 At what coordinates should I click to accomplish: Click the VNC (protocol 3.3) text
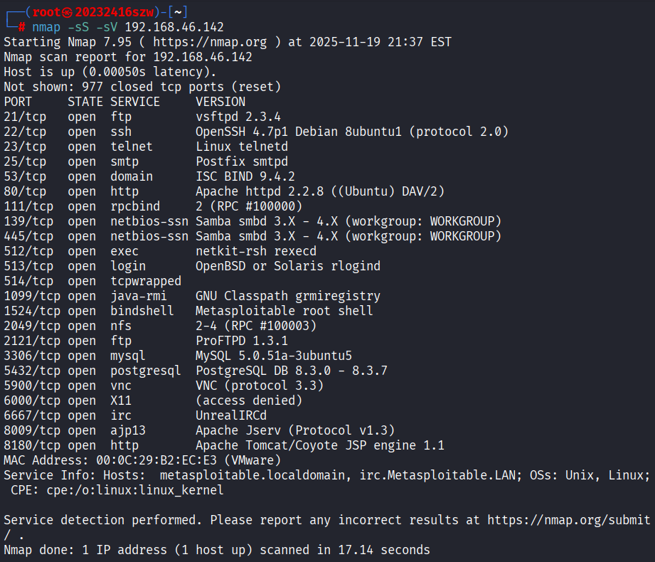click(260, 386)
